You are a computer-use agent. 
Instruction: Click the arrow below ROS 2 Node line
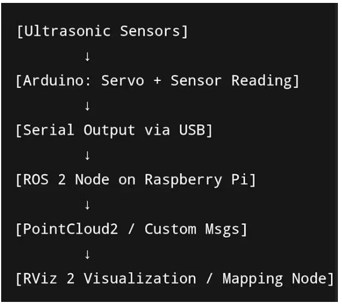coord(88,205)
